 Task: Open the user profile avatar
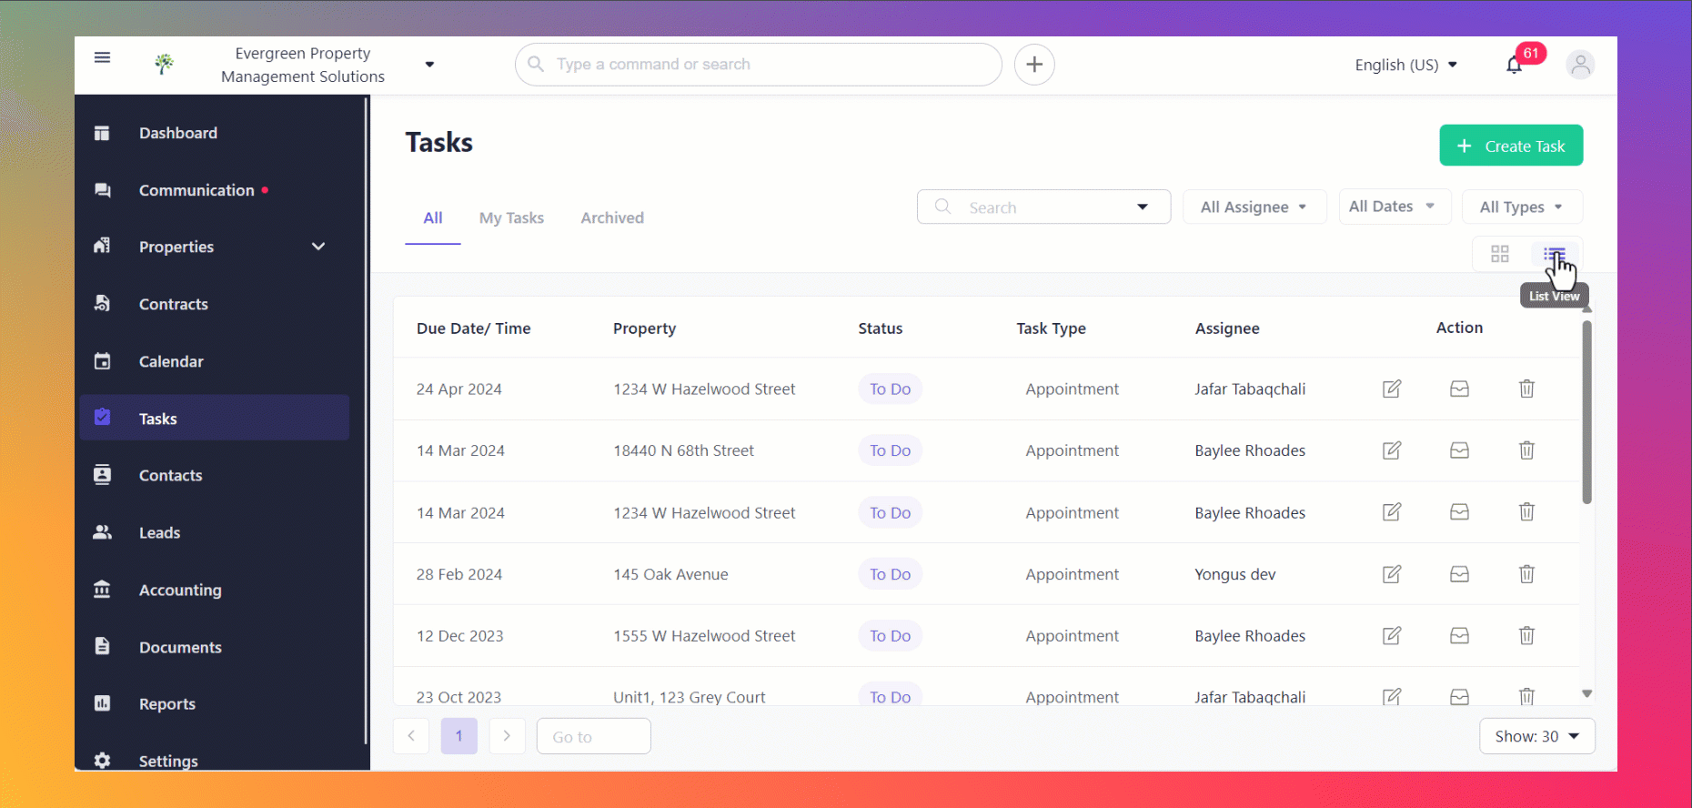[1580, 65]
